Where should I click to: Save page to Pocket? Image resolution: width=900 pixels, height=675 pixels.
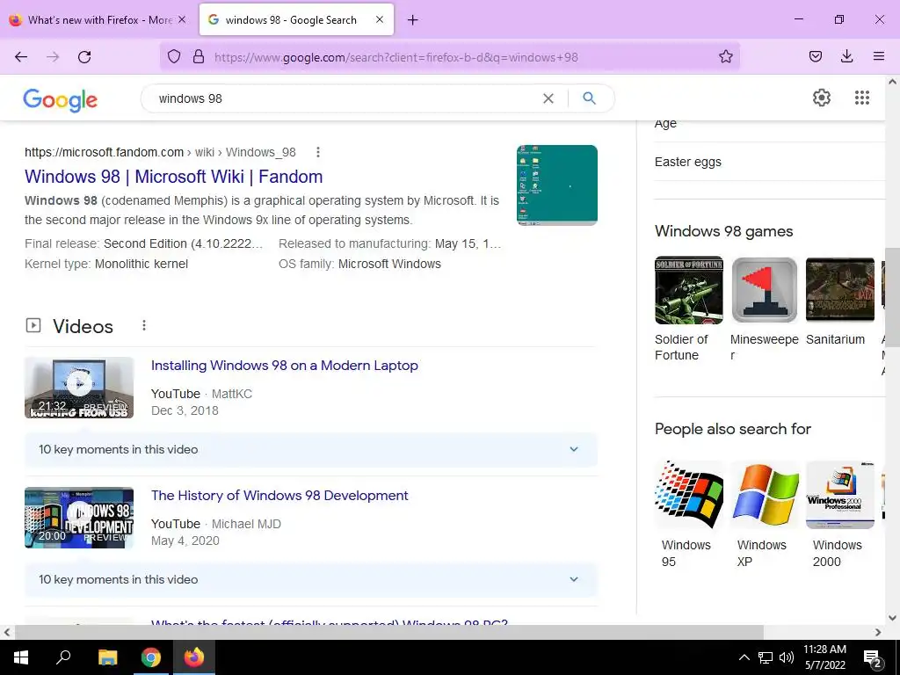[x=815, y=56]
